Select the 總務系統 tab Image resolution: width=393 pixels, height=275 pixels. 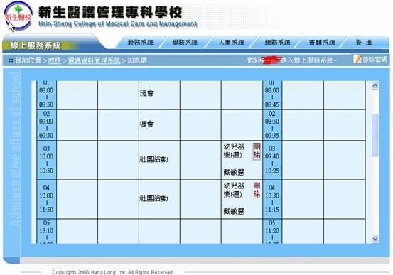pyautogui.click(x=277, y=43)
